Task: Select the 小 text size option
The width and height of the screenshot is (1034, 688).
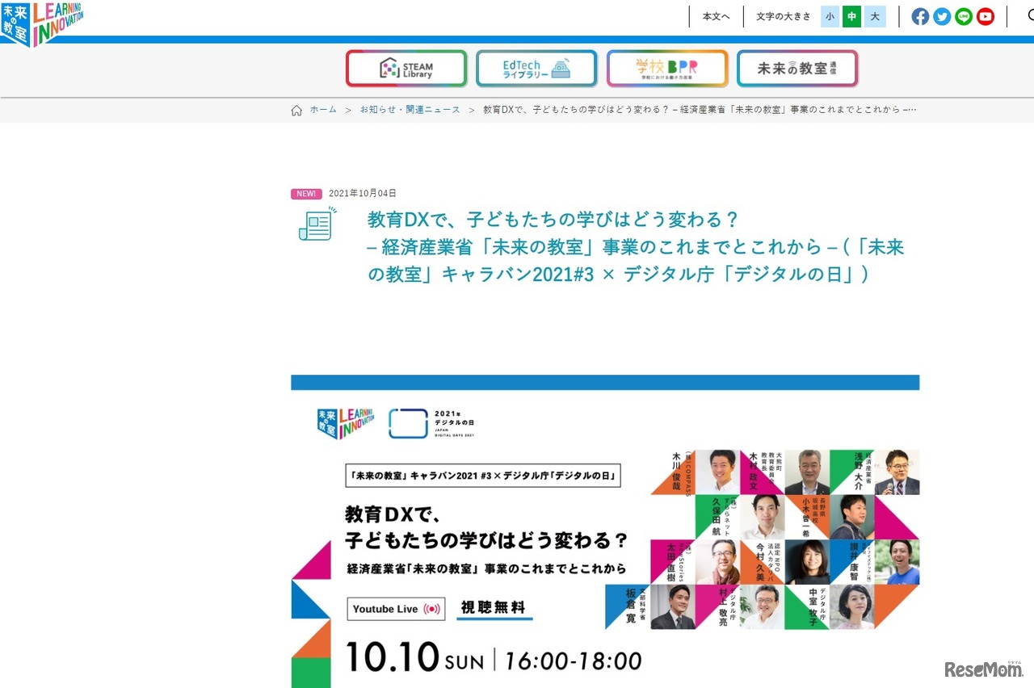Action: coord(830,16)
